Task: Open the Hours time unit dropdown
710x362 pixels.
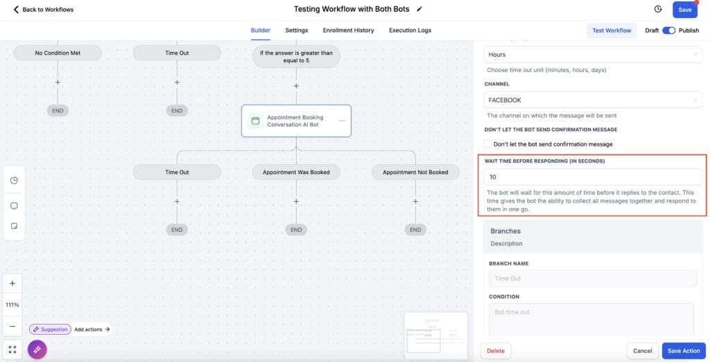Action: click(x=593, y=55)
